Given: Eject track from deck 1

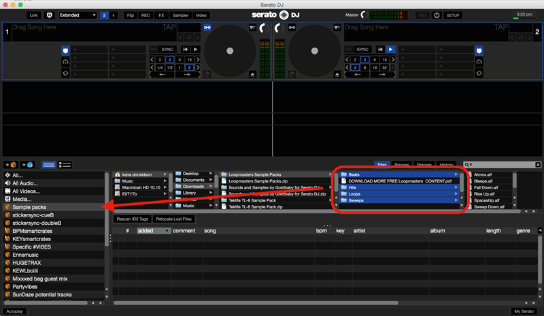Looking at the screenshot, I should coord(252,74).
